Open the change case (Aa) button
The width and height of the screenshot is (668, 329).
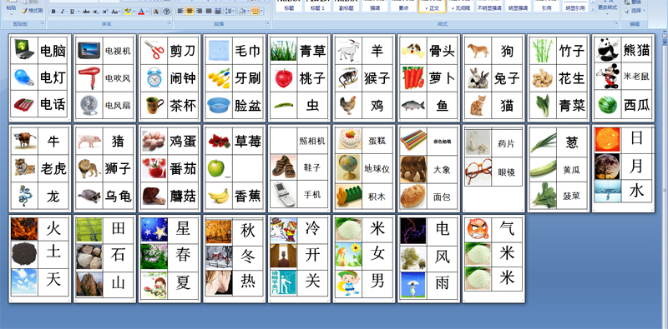click(115, 12)
